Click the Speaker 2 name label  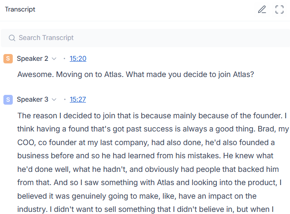click(x=32, y=59)
